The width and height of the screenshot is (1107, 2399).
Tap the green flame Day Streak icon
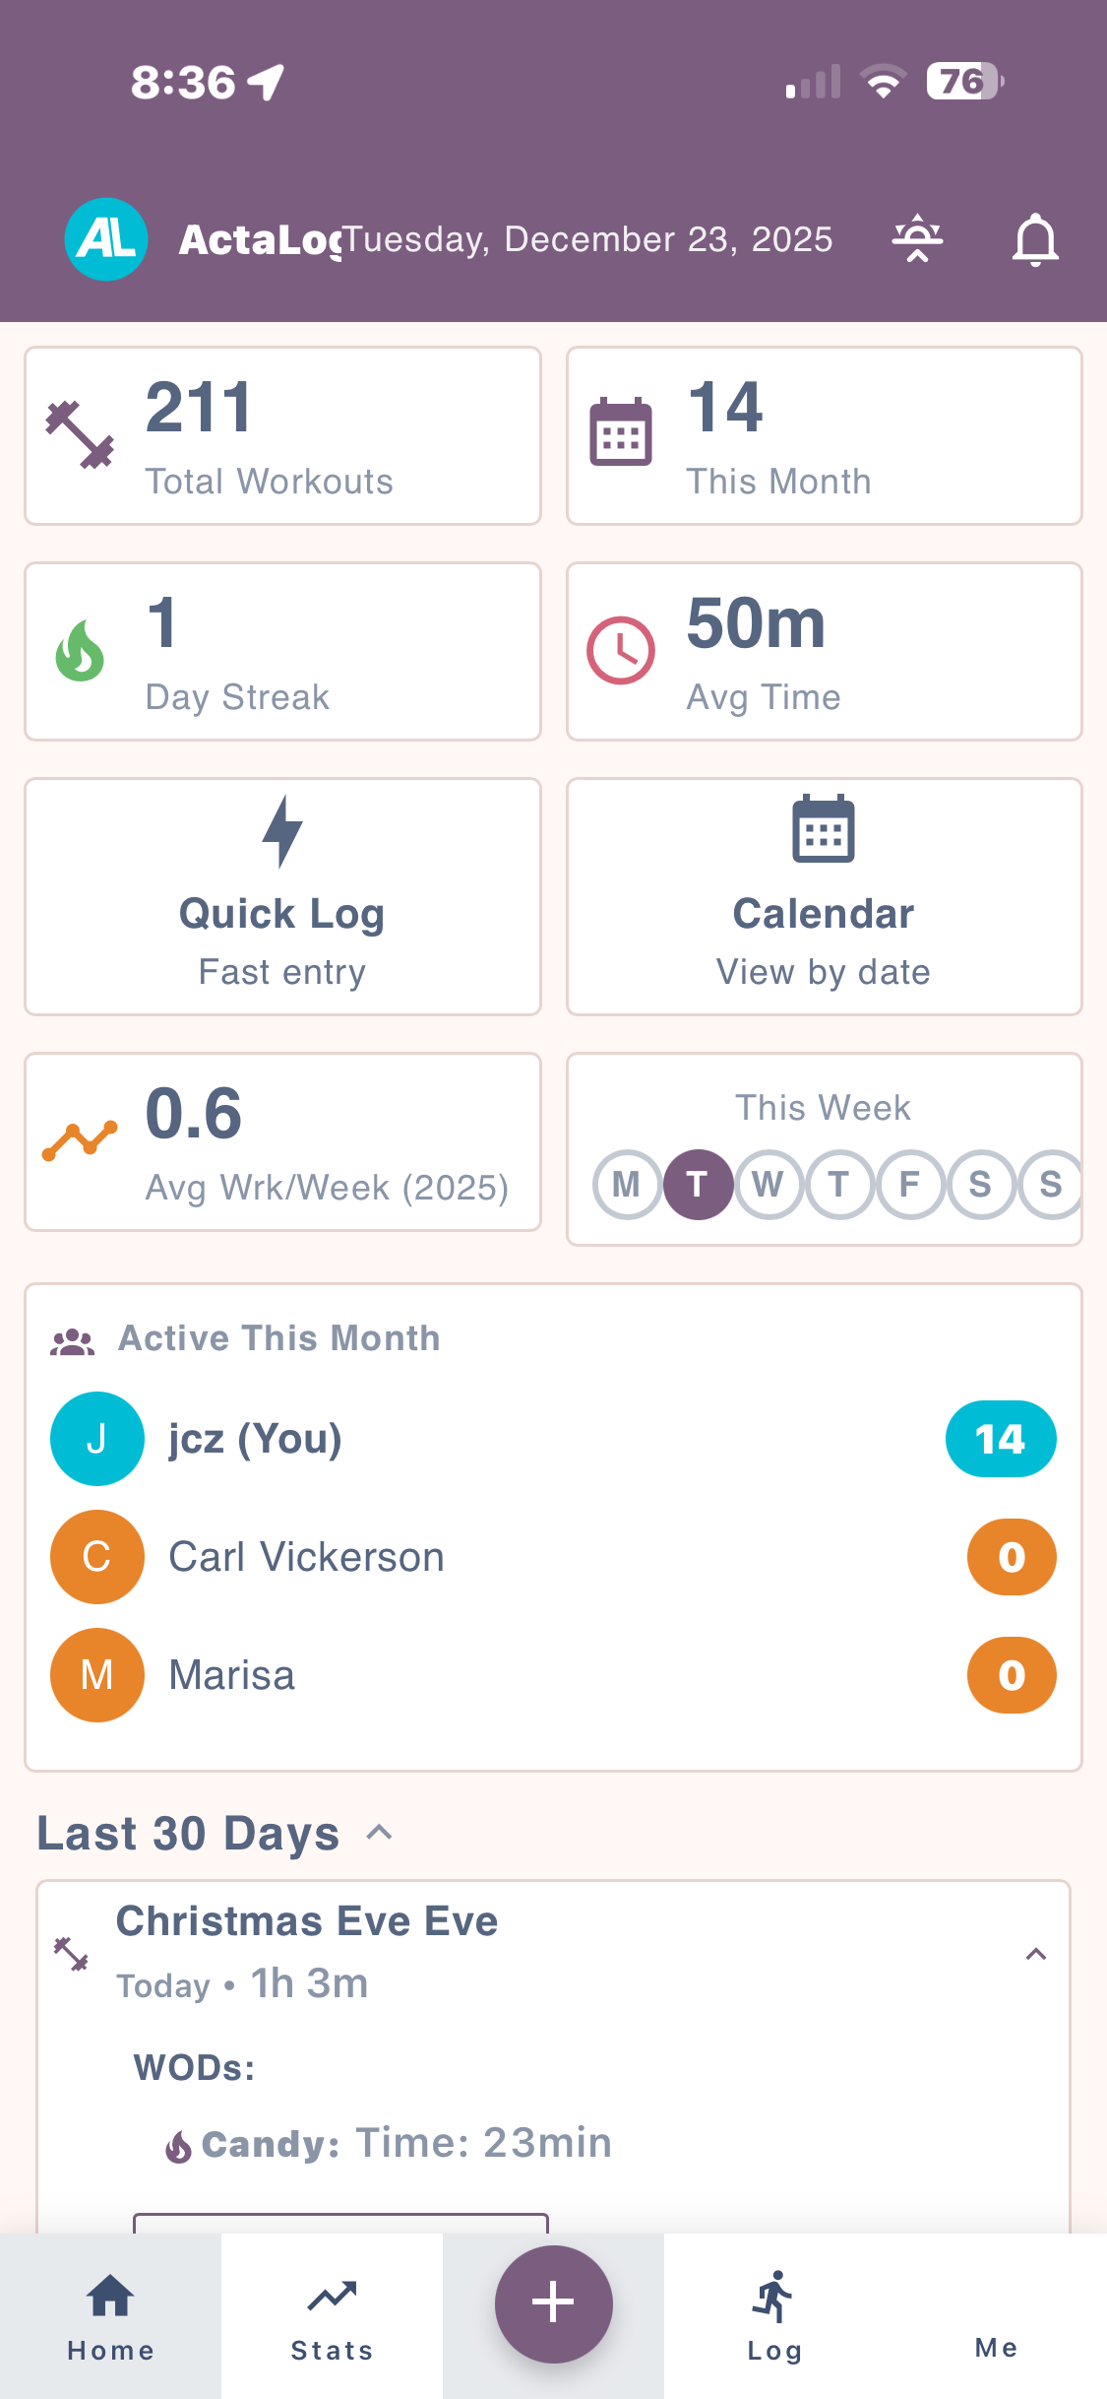point(80,651)
